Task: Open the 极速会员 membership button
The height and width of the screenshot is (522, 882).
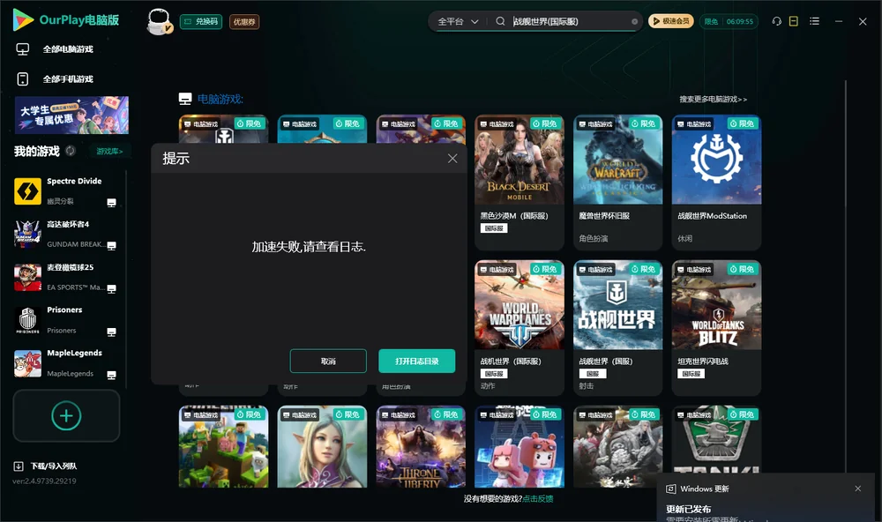Action: pos(670,21)
